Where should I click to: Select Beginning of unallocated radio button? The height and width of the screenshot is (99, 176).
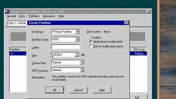pyautogui.click(x=91, y=42)
